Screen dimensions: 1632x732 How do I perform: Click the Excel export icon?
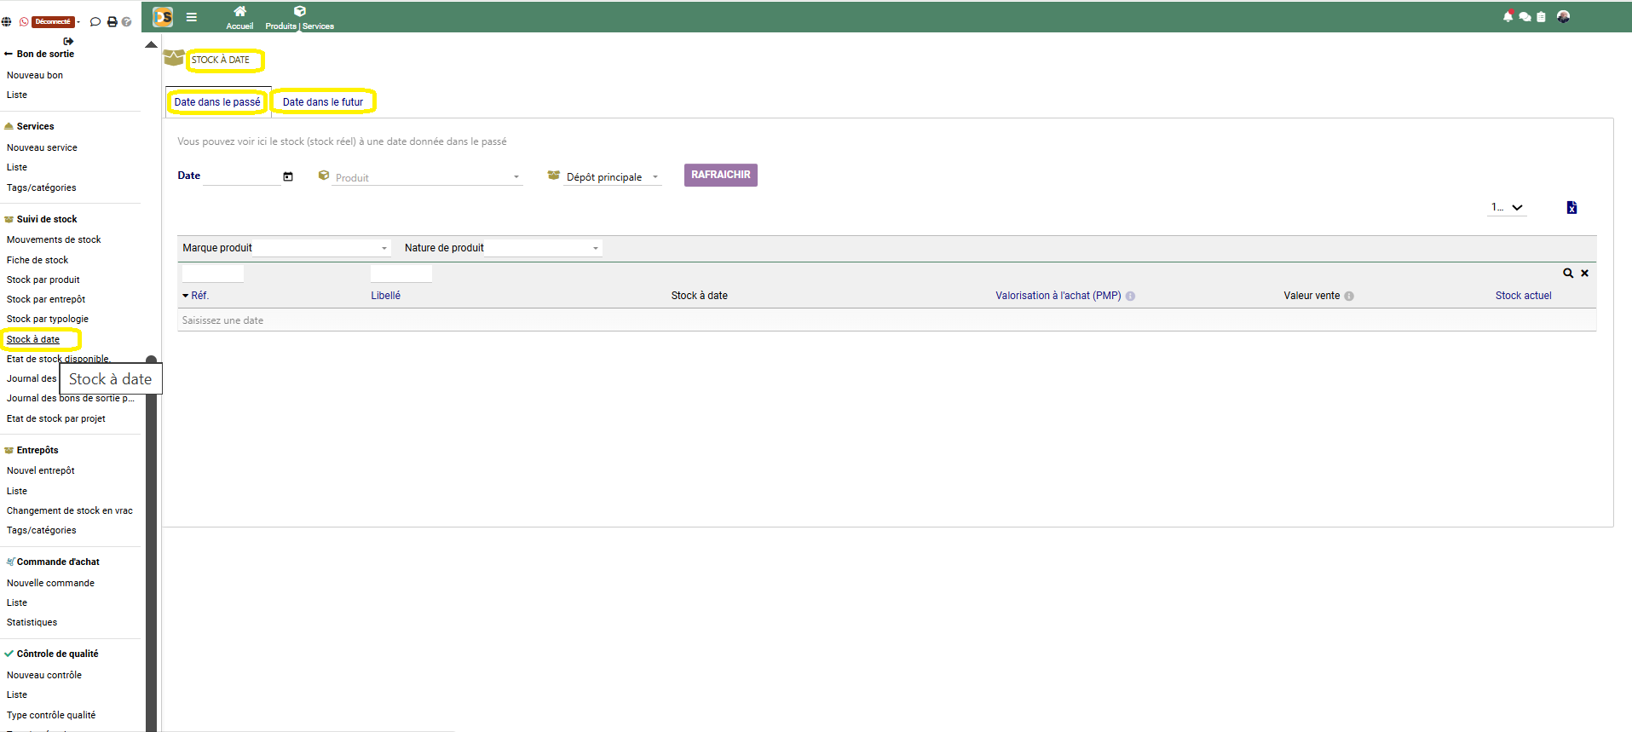1571,208
